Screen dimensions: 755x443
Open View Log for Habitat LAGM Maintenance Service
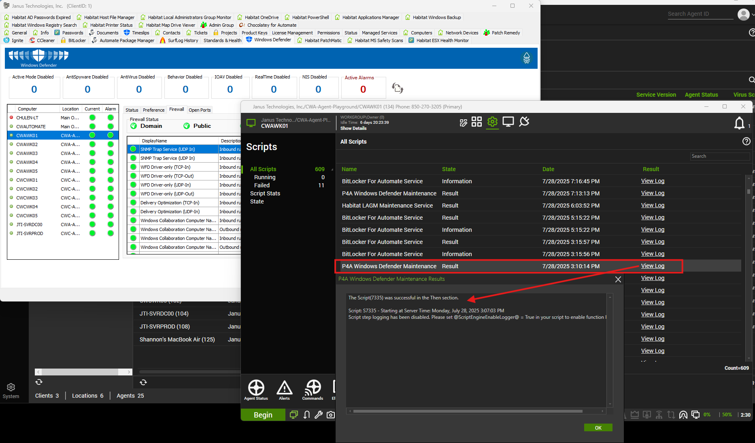click(x=653, y=206)
